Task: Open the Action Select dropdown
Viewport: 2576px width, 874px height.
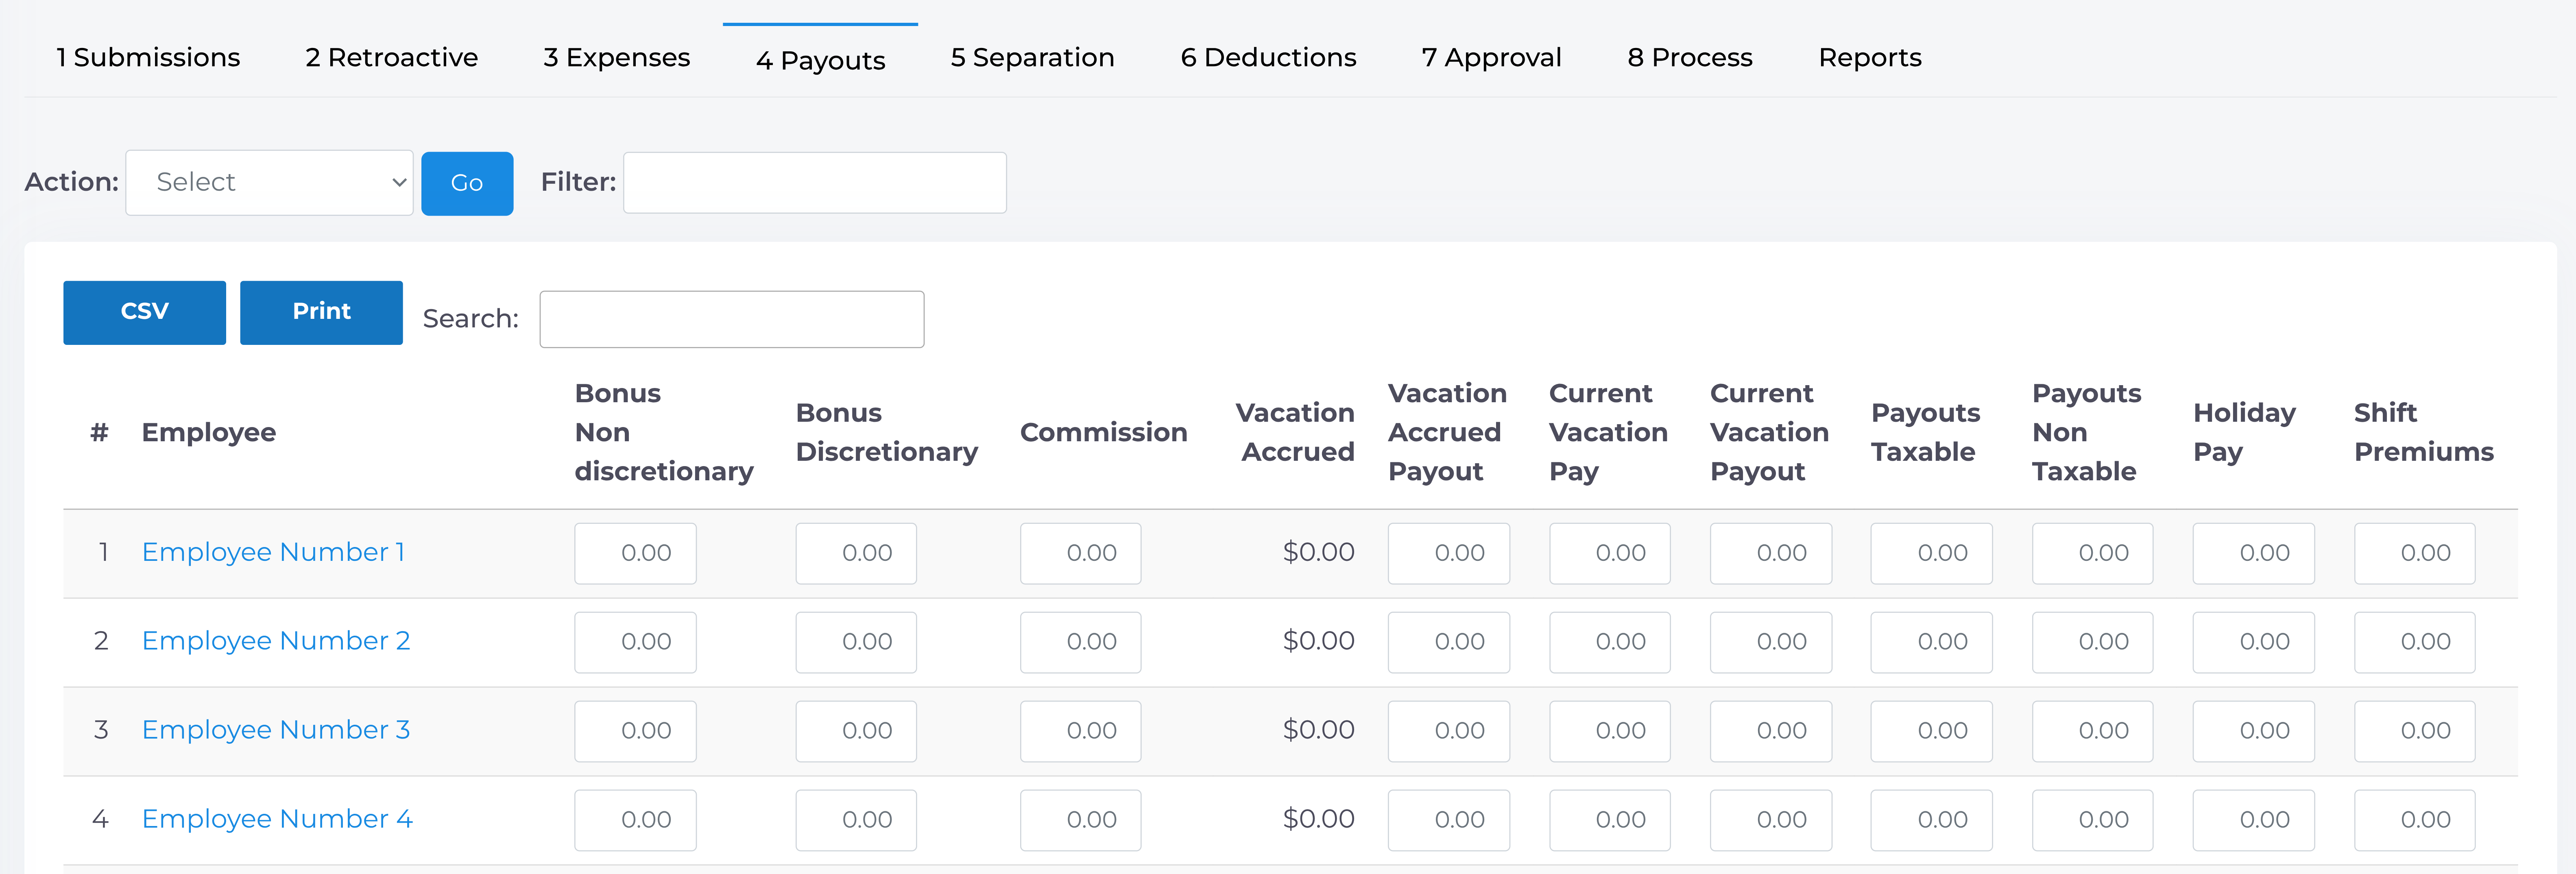Action: [269, 182]
